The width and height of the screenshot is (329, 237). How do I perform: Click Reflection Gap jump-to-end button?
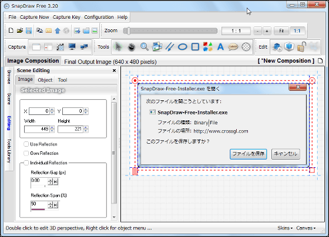pos(56,181)
